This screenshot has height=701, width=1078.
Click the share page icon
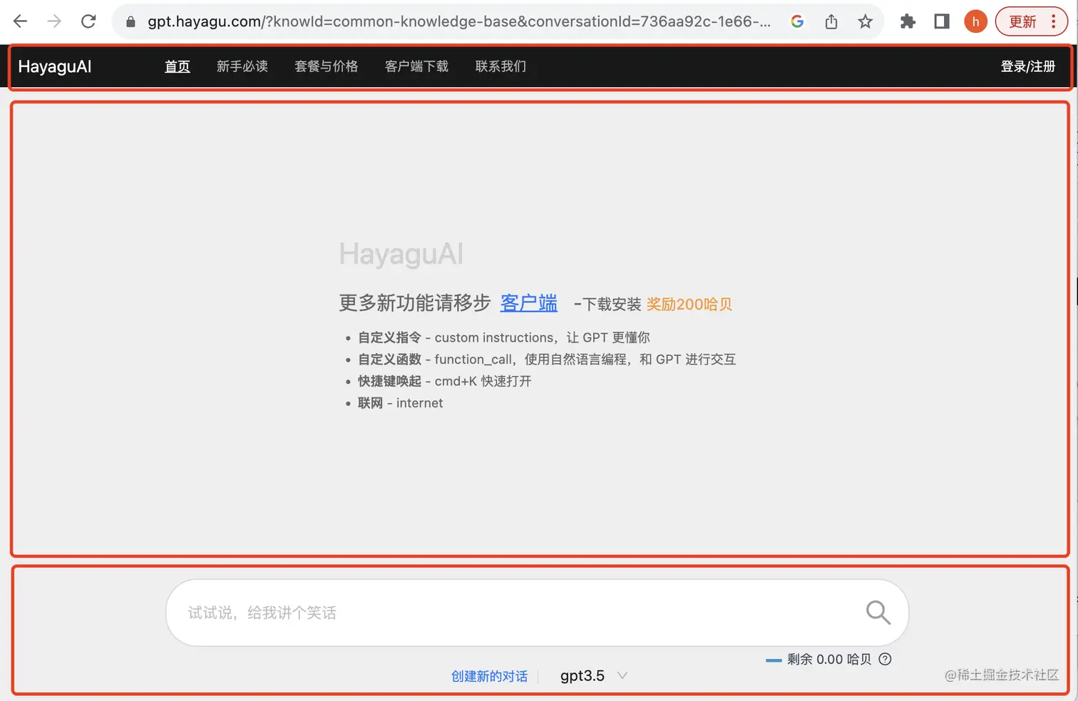coord(831,21)
